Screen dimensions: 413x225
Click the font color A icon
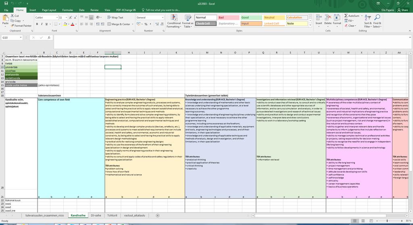tap(73, 24)
